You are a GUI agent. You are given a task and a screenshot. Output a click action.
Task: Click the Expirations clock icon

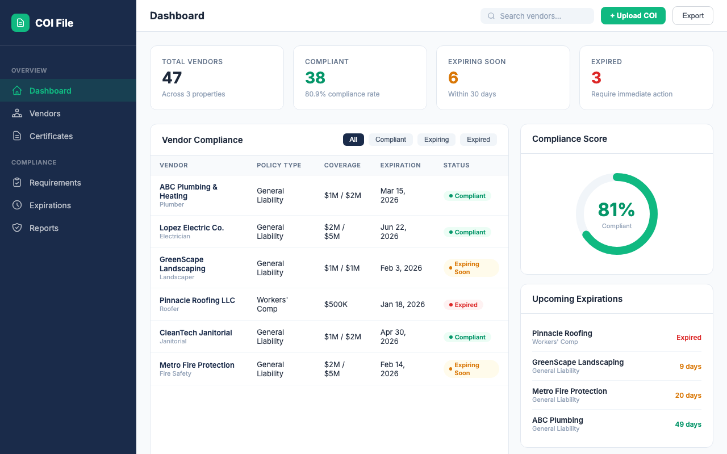tap(17, 205)
